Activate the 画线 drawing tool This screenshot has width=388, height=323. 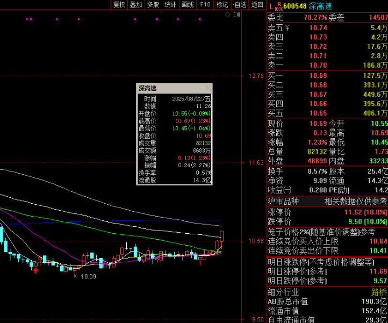pos(188,5)
